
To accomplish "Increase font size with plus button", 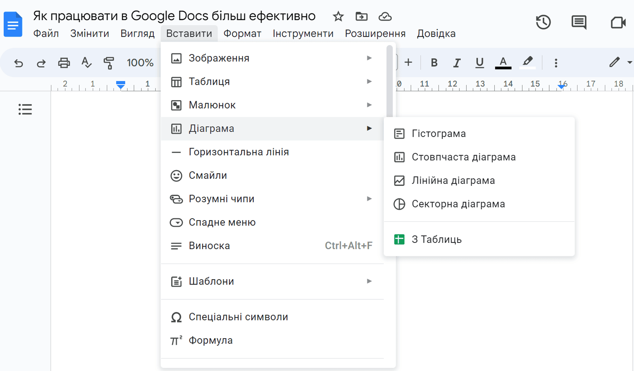I will tap(408, 62).
